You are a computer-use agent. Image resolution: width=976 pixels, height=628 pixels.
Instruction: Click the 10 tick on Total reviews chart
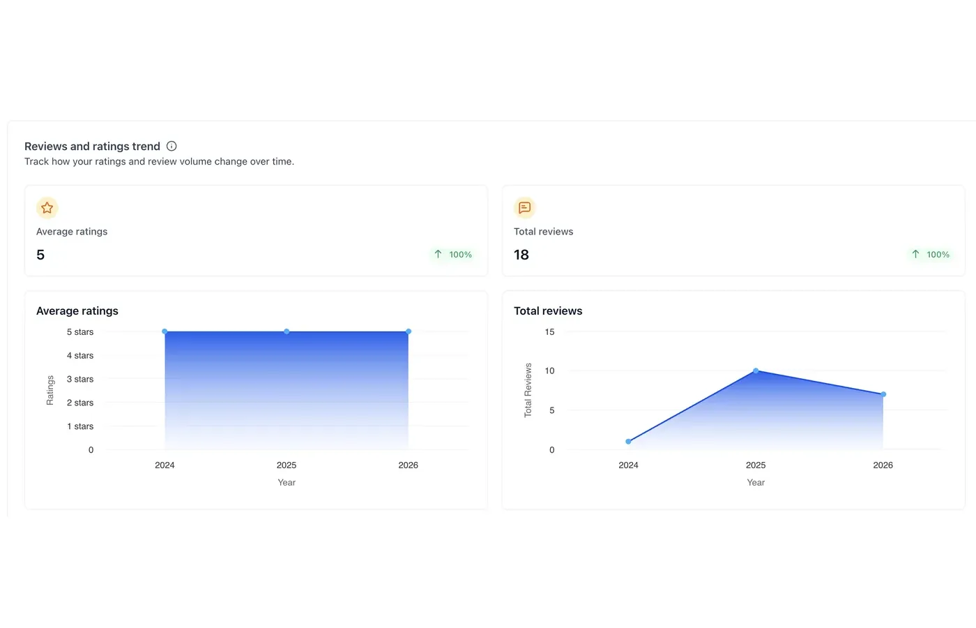549,371
